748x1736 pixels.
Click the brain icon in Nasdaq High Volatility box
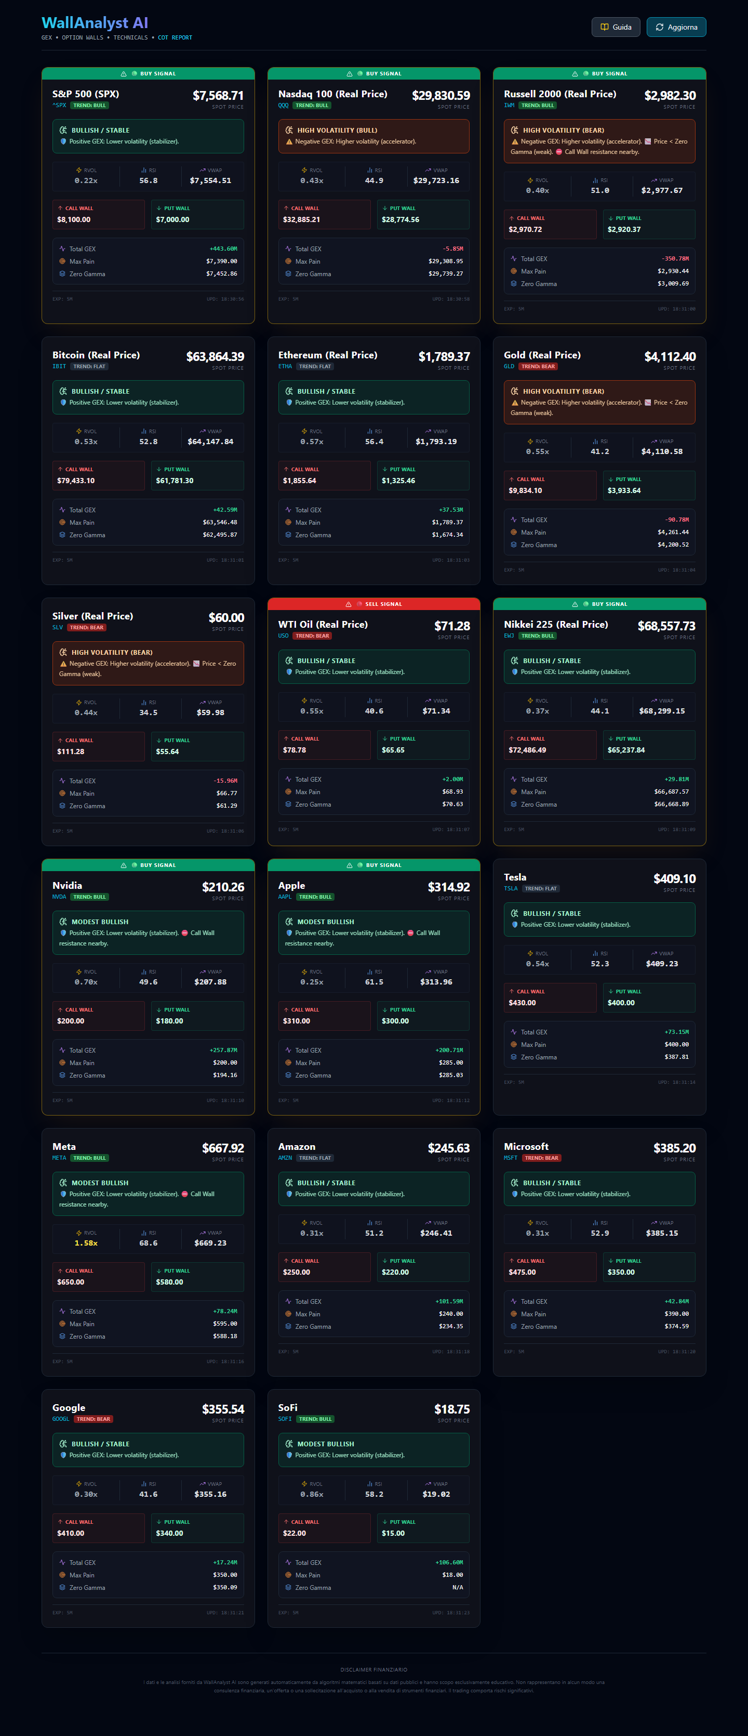(x=289, y=130)
